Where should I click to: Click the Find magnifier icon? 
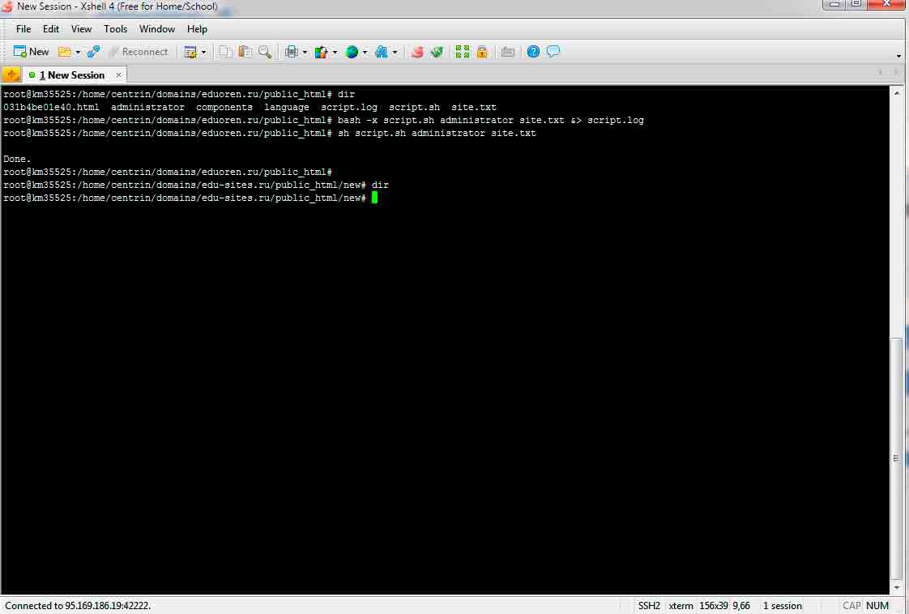coord(265,52)
